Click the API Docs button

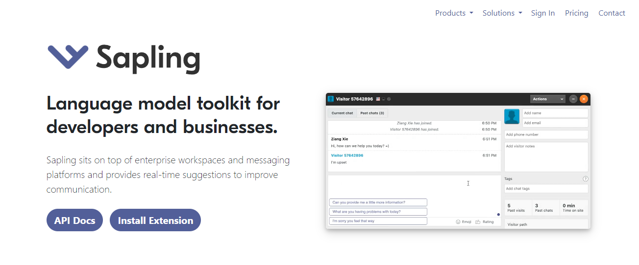(74, 220)
